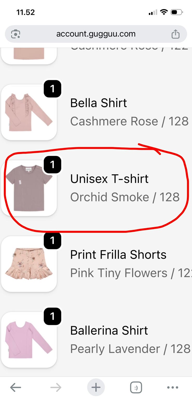Viewport: 192px width, 415px height.
Task: Tap quantity badge on Ballerina Shirt
Action: click(52, 316)
